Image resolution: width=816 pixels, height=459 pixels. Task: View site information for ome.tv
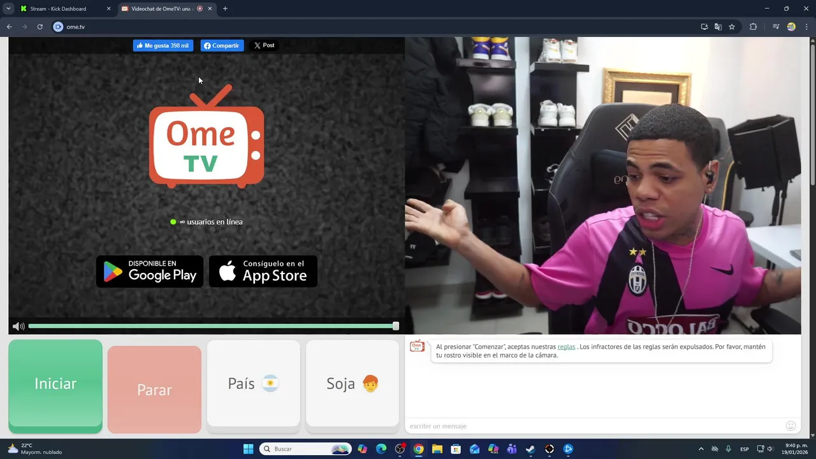[58, 27]
